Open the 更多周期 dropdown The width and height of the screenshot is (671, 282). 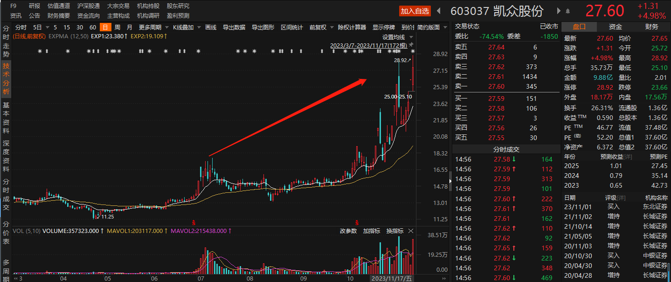tap(152, 28)
